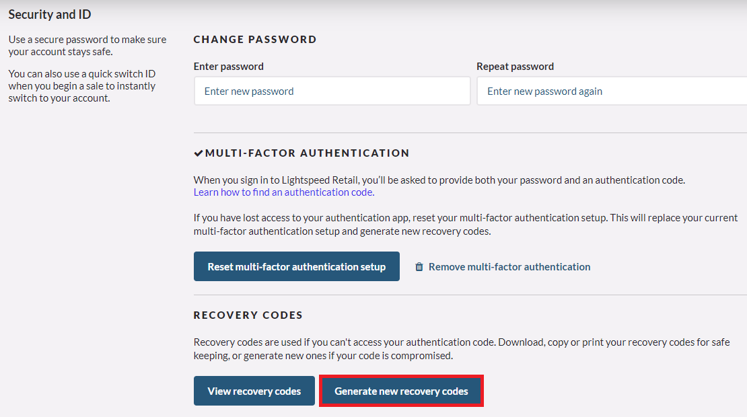
Task: Click the Security and ID heading
Action: pos(50,14)
